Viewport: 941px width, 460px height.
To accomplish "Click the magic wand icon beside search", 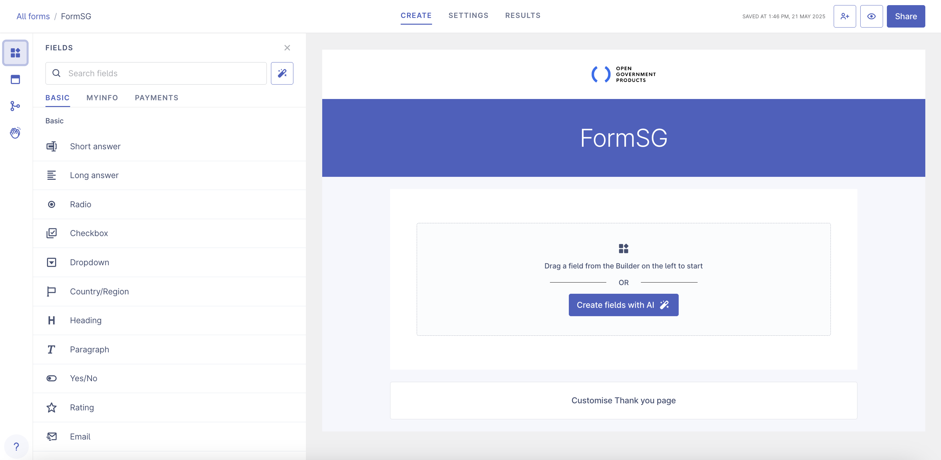I will coord(282,73).
